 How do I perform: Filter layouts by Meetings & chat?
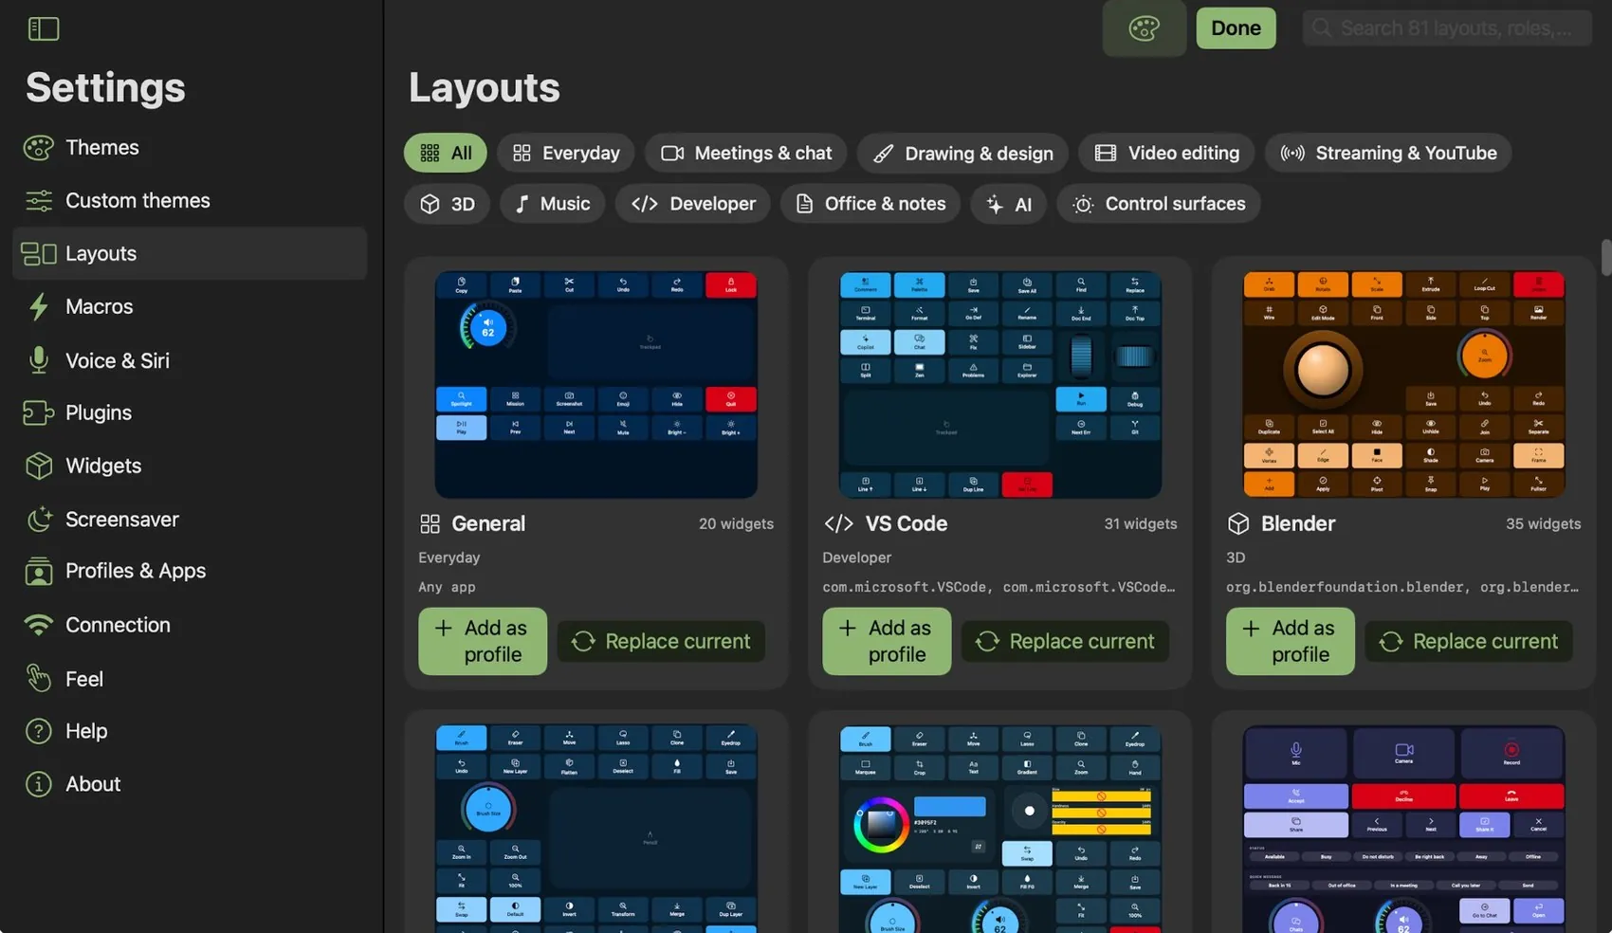(746, 153)
